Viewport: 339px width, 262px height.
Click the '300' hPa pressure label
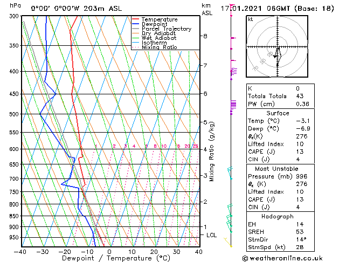[x=15, y=16]
